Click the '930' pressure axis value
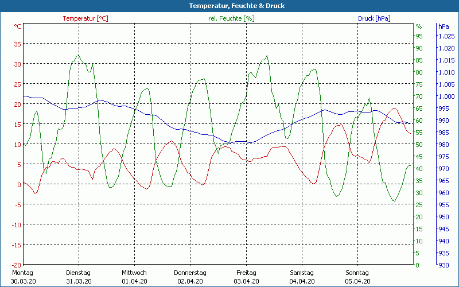Viewport: 459px width, 287px height. pyautogui.click(x=444, y=265)
